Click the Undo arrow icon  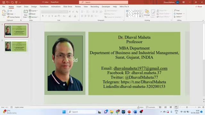(x=7, y=2)
